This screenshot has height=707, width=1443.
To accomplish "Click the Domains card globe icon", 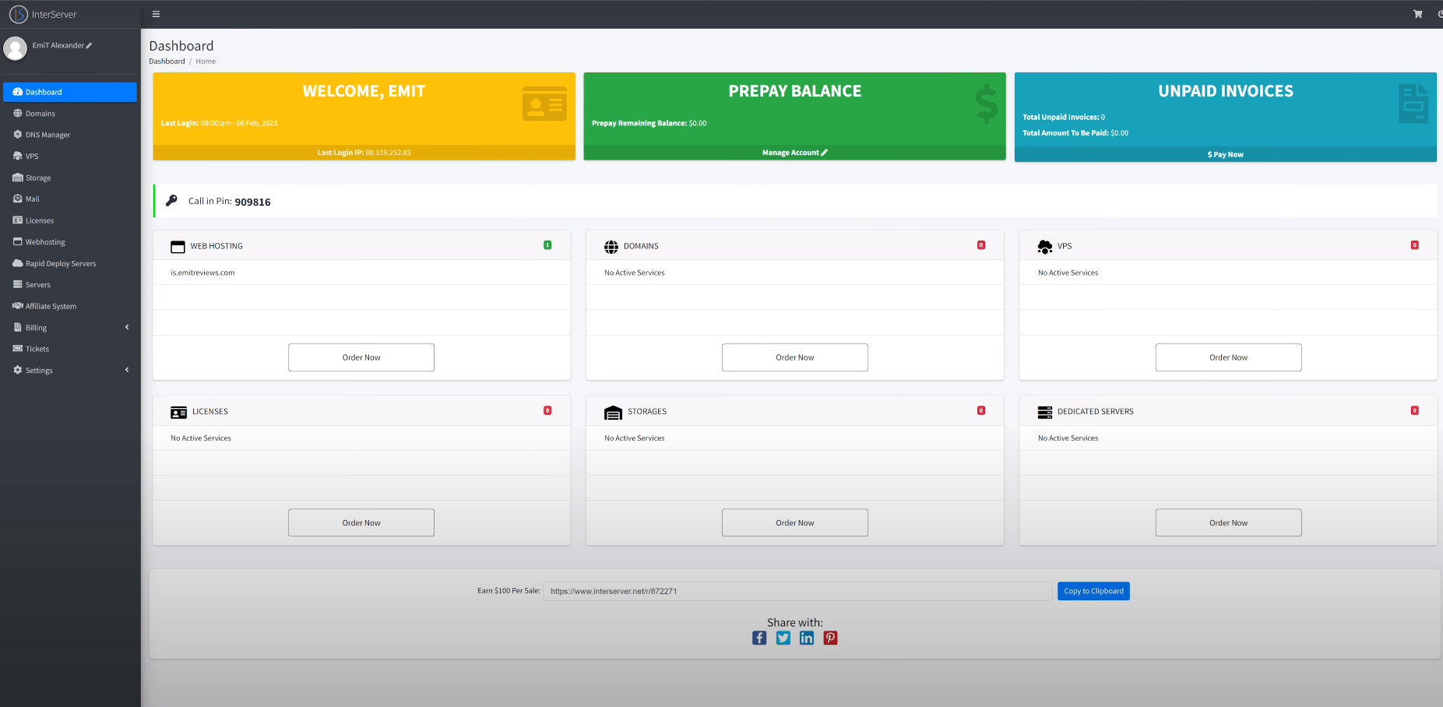I will [x=611, y=247].
